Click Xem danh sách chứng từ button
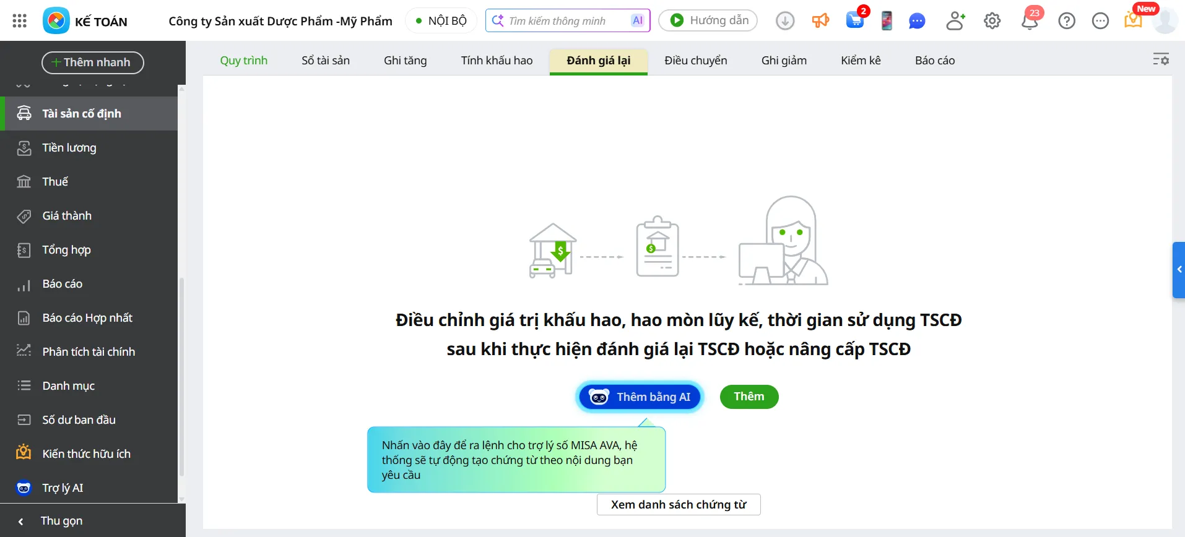1185x537 pixels. coord(679,504)
